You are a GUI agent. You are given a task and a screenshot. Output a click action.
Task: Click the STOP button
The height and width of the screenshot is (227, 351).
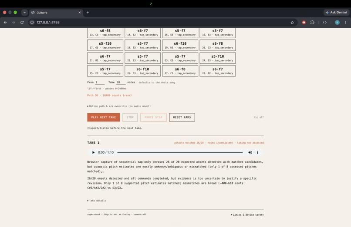pos(130,117)
